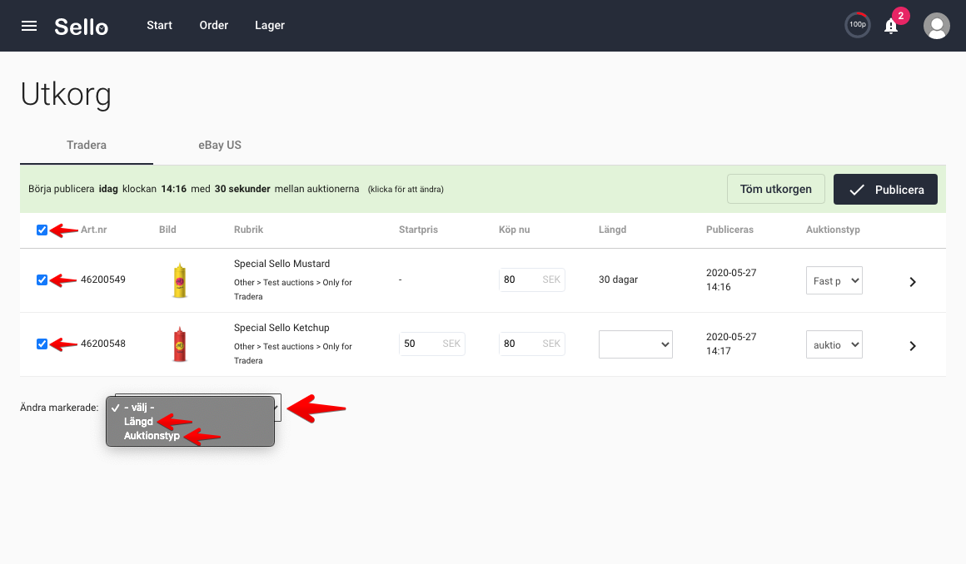Click the Töm utkorgen button
Viewport: 966px width, 564px height.
coord(775,189)
